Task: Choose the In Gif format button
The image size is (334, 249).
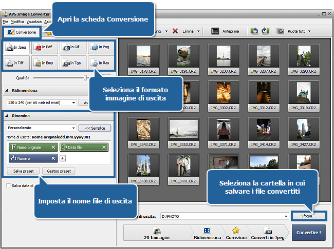Action: (x=72, y=48)
